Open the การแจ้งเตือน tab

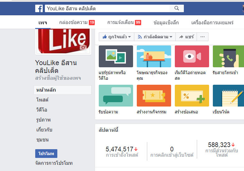[124, 22]
